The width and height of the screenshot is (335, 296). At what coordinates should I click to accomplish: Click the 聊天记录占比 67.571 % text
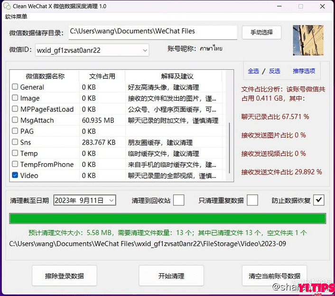click(275, 117)
